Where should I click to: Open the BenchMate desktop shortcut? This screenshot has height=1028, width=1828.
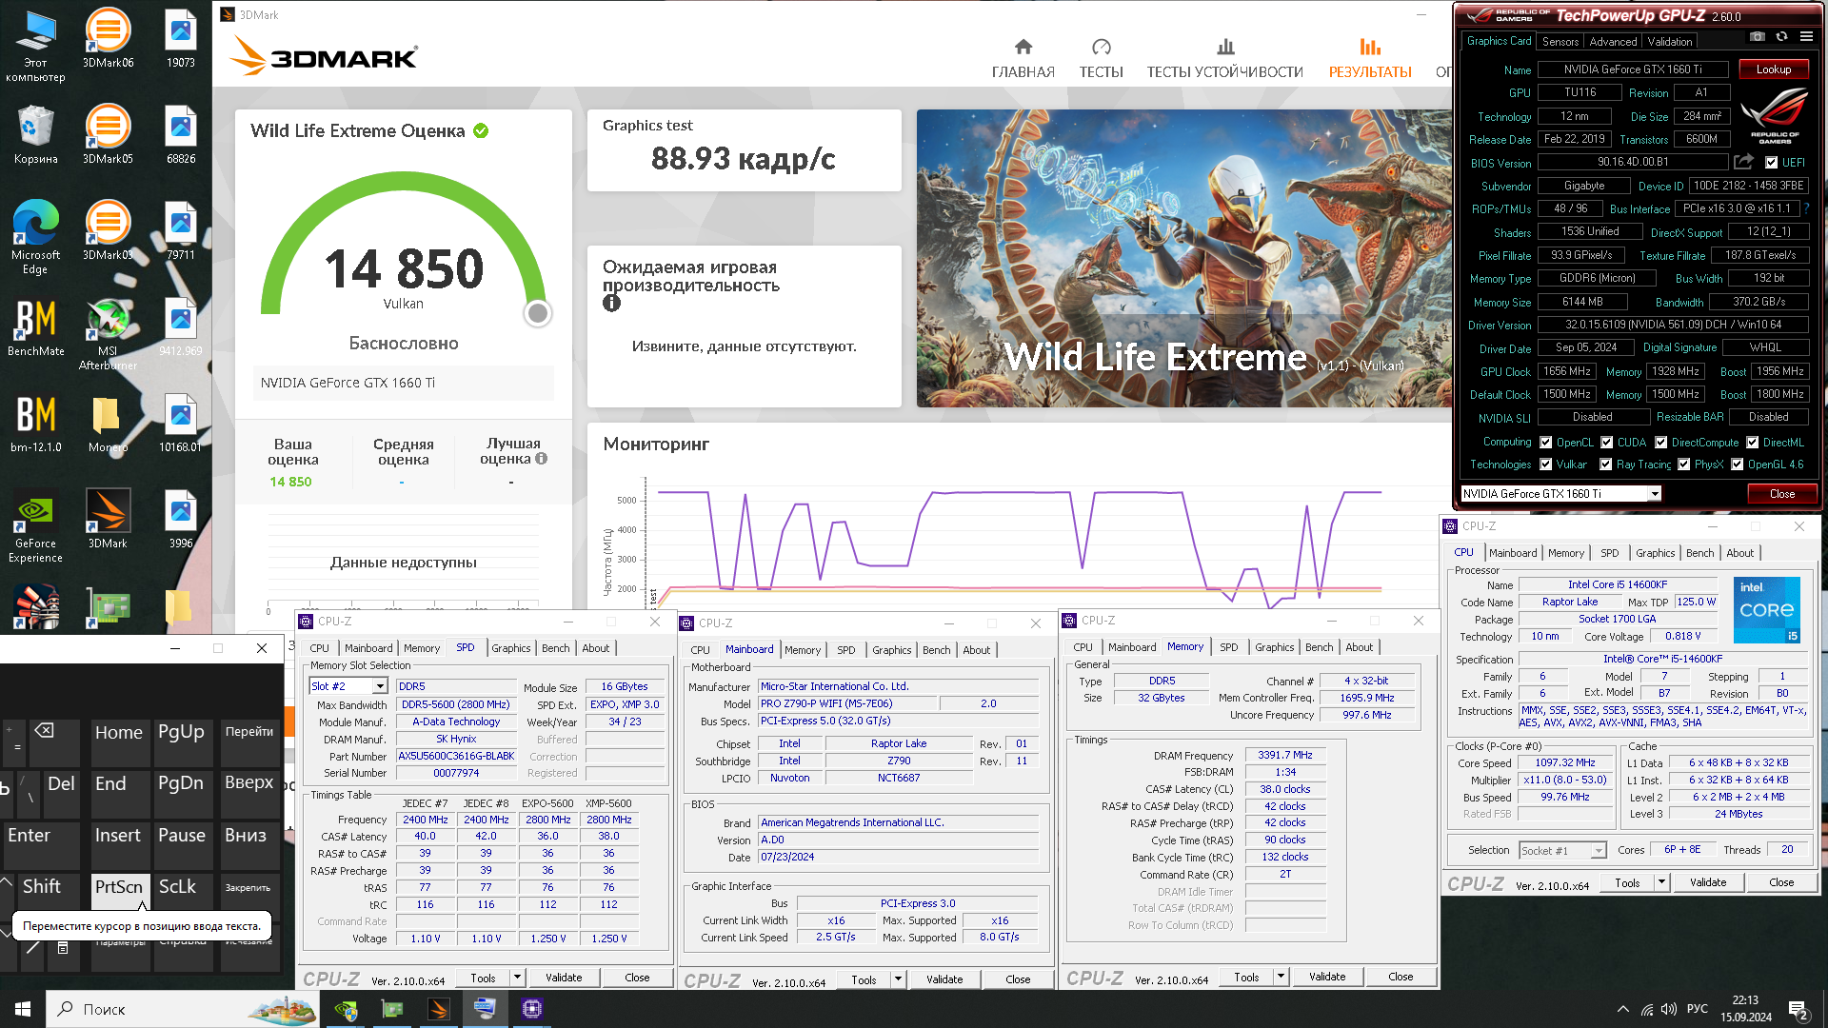tap(35, 326)
